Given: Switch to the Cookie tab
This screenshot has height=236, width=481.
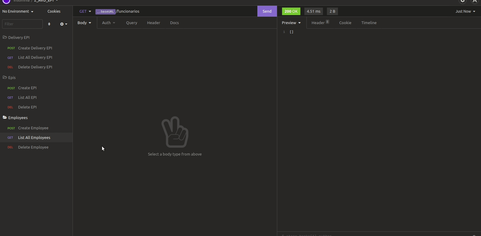Looking at the screenshot, I should (345, 23).
